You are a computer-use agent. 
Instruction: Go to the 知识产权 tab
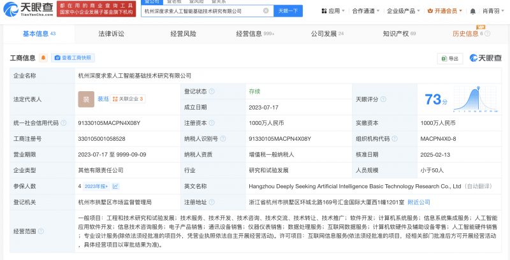point(399,34)
